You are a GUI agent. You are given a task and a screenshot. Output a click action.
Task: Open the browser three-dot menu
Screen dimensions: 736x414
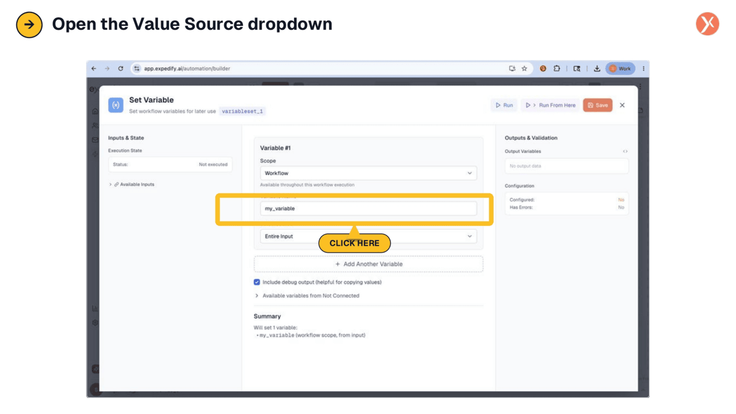pos(643,69)
